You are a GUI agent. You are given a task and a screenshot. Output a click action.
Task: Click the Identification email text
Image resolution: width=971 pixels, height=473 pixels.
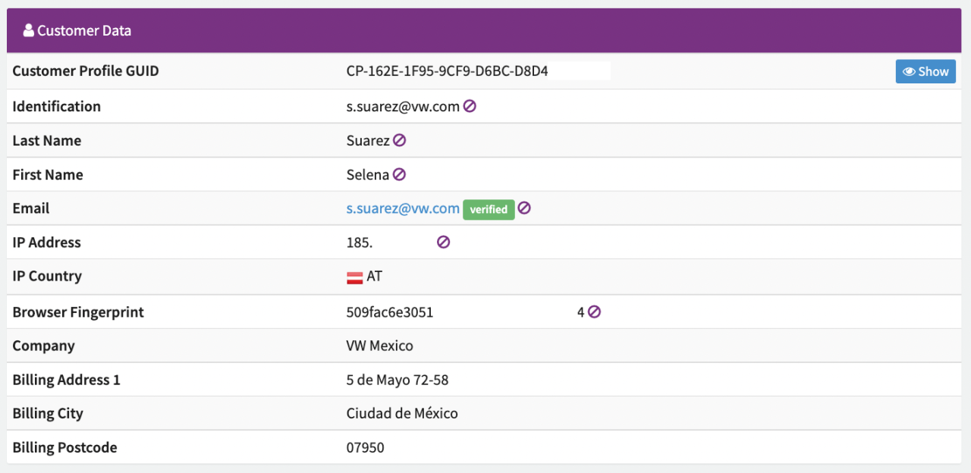tap(403, 107)
